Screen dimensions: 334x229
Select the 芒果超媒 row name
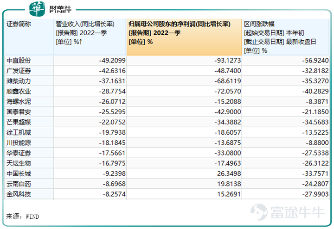click(x=19, y=122)
